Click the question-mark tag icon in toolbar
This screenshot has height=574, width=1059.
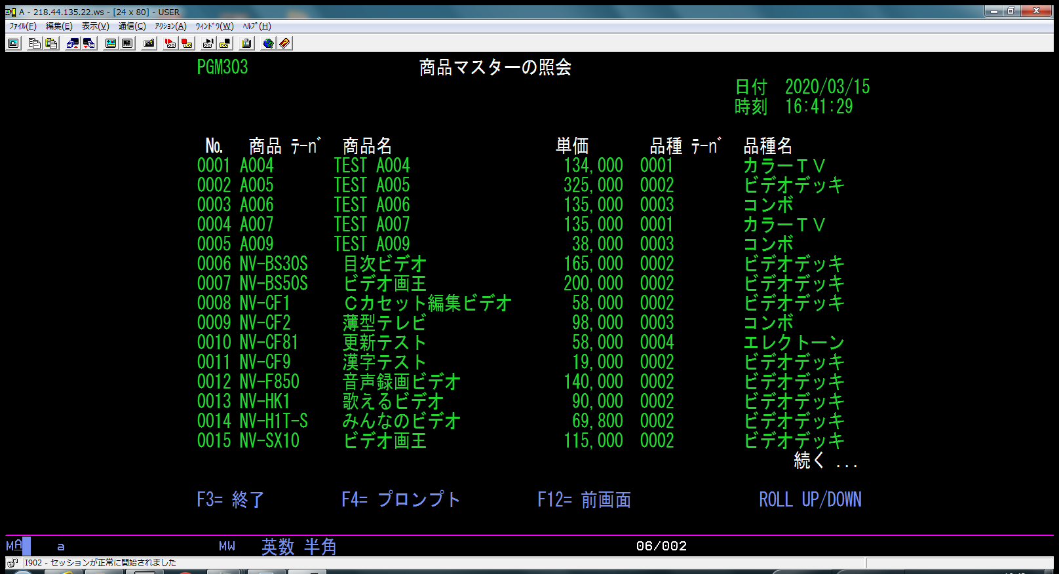tap(284, 43)
